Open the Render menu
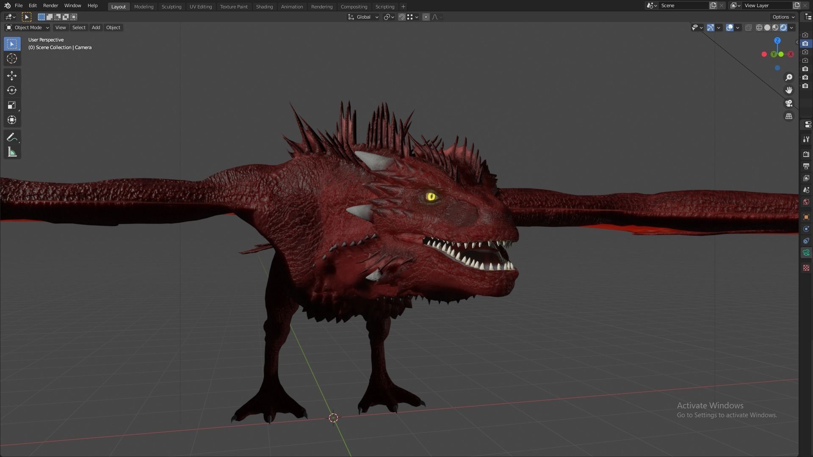Viewport: 813px width, 457px height. click(x=50, y=6)
